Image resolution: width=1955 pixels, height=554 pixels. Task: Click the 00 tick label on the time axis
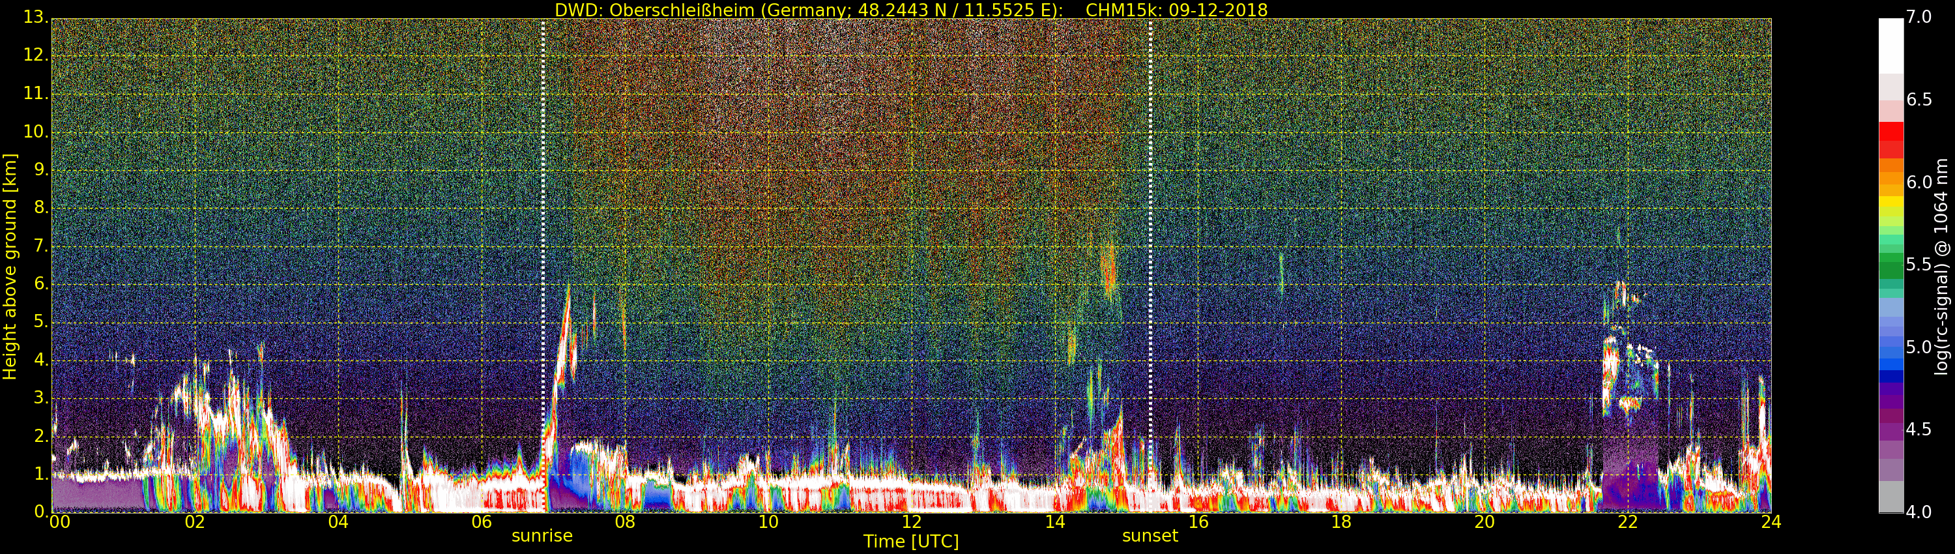click(x=59, y=522)
